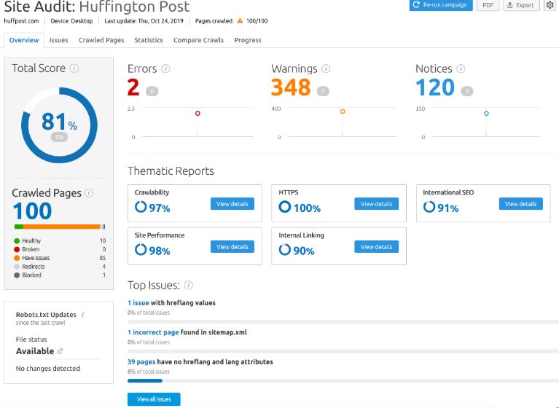Image resolution: width=559 pixels, height=408 pixels.
Task: Open the settings gear icon
Action: (550, 5)
